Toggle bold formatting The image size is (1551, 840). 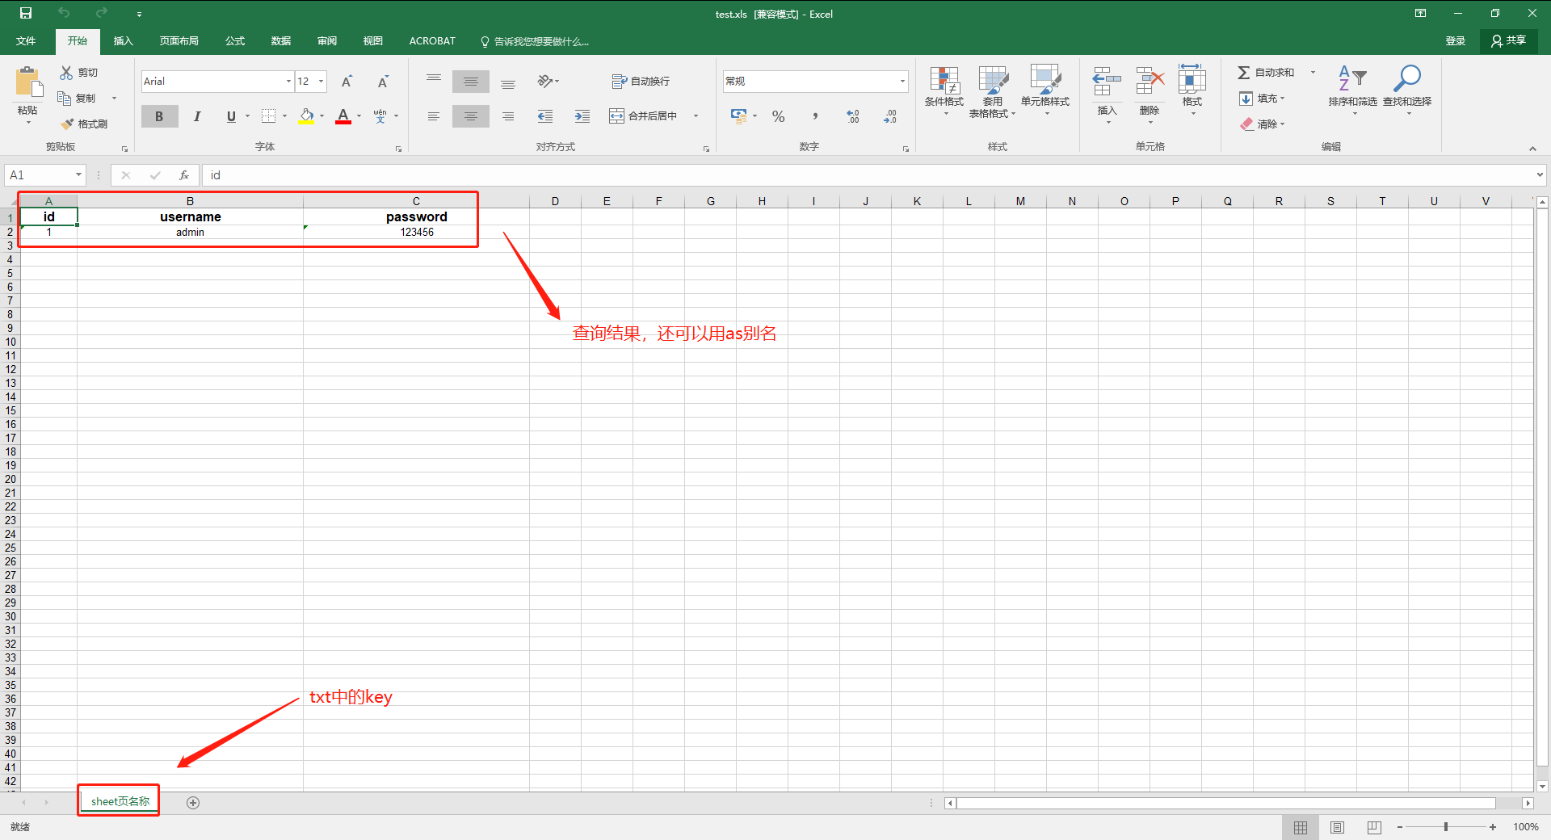[159, 115]
